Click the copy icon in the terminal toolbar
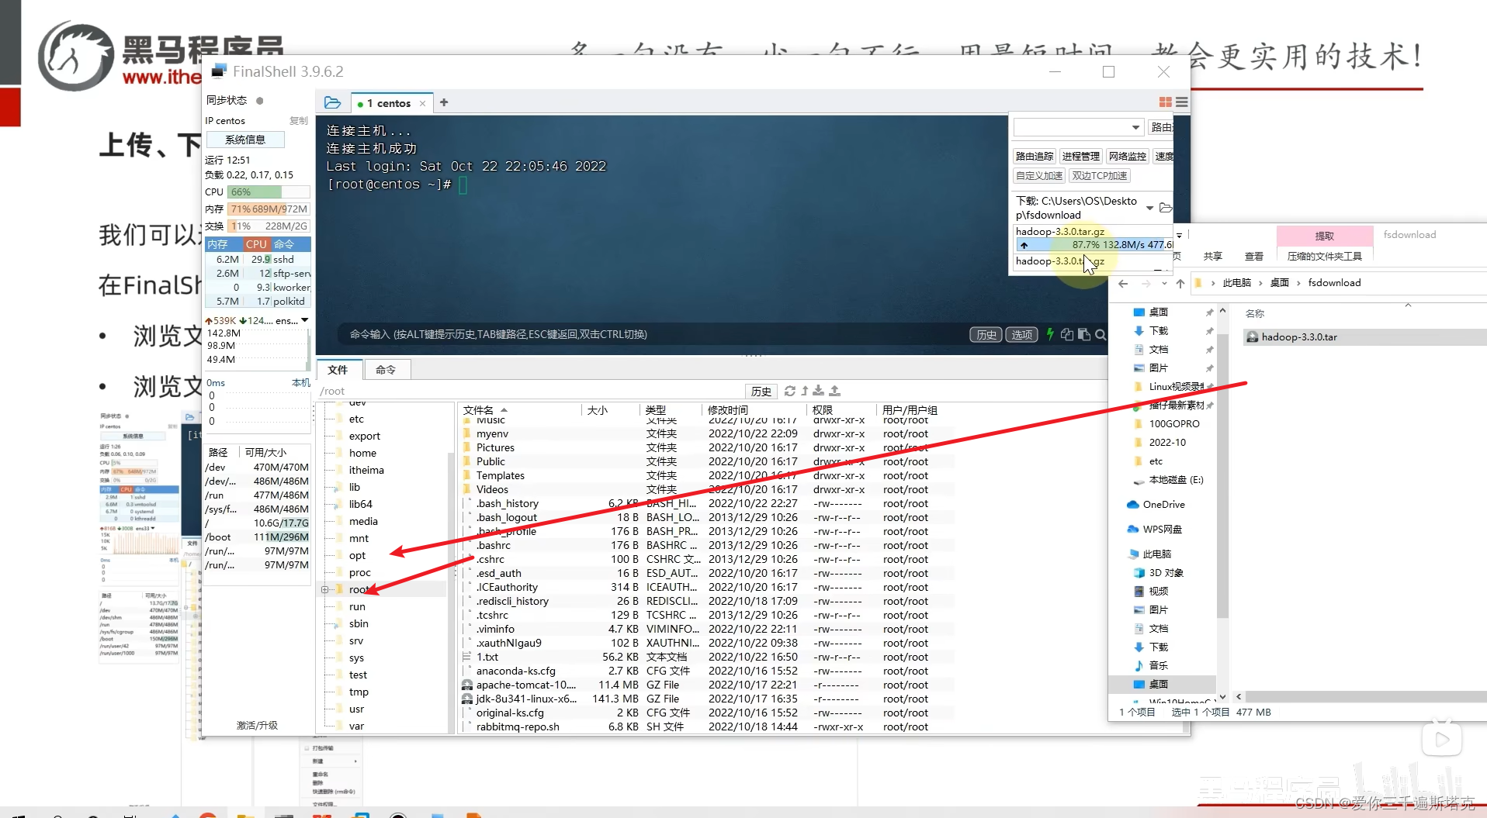The height and width of the screenshot is (818, 1487). coord(1066,334)
